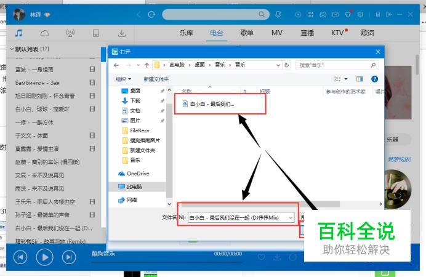The image size is (426, 277).
Task: Switch to the KTV tab
Action: click(x=337, y=33)
